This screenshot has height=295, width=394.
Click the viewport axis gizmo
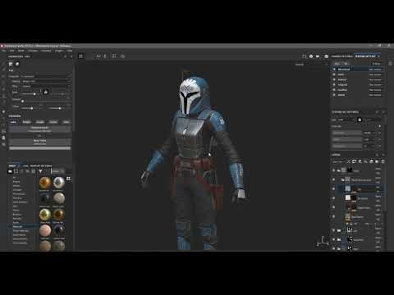coord(323,242)
